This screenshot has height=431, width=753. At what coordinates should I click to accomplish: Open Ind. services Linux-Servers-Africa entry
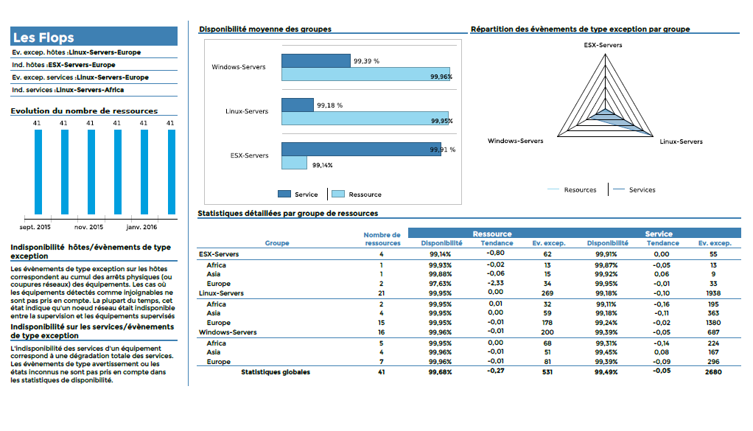(68, 90)
